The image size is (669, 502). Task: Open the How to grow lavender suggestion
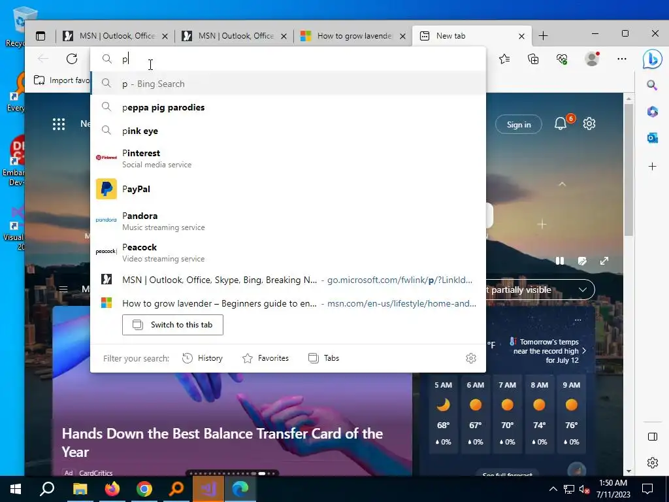(288, 303)
